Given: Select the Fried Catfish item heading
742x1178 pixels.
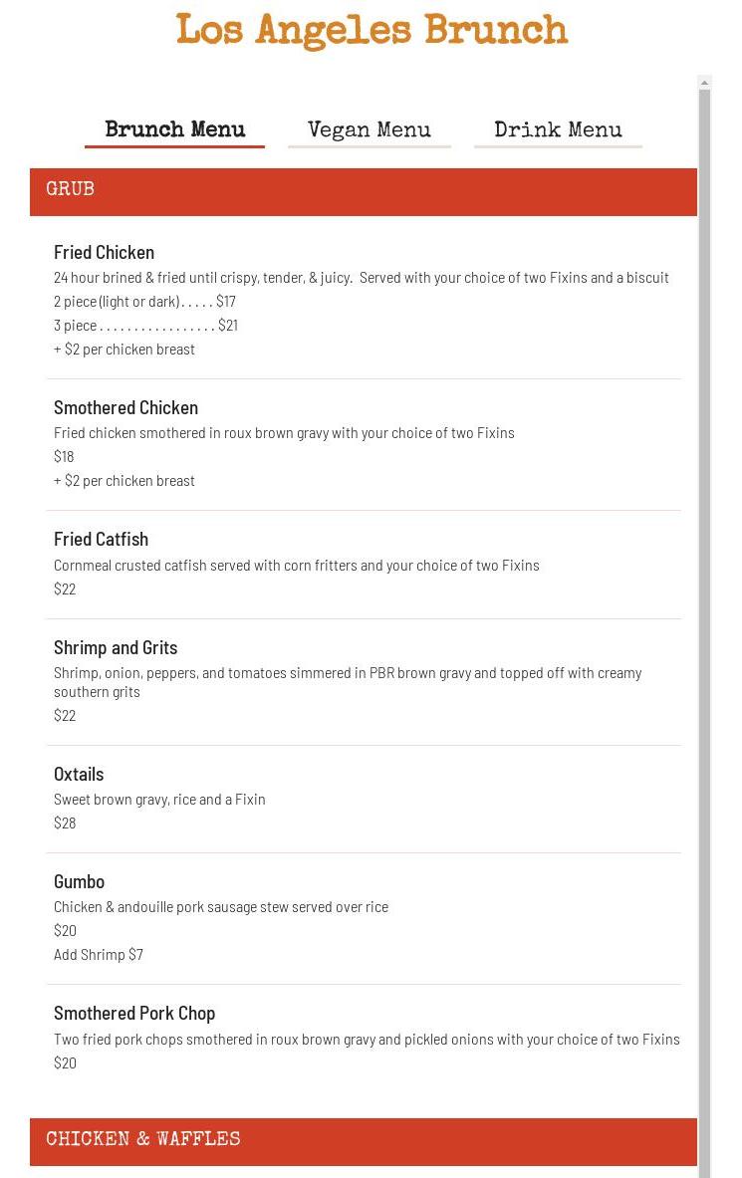Looking at the screenshot, I should [x=101, y=539].
